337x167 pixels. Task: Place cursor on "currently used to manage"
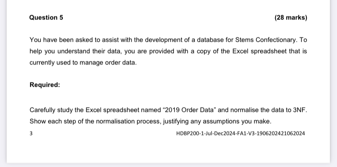63,63
